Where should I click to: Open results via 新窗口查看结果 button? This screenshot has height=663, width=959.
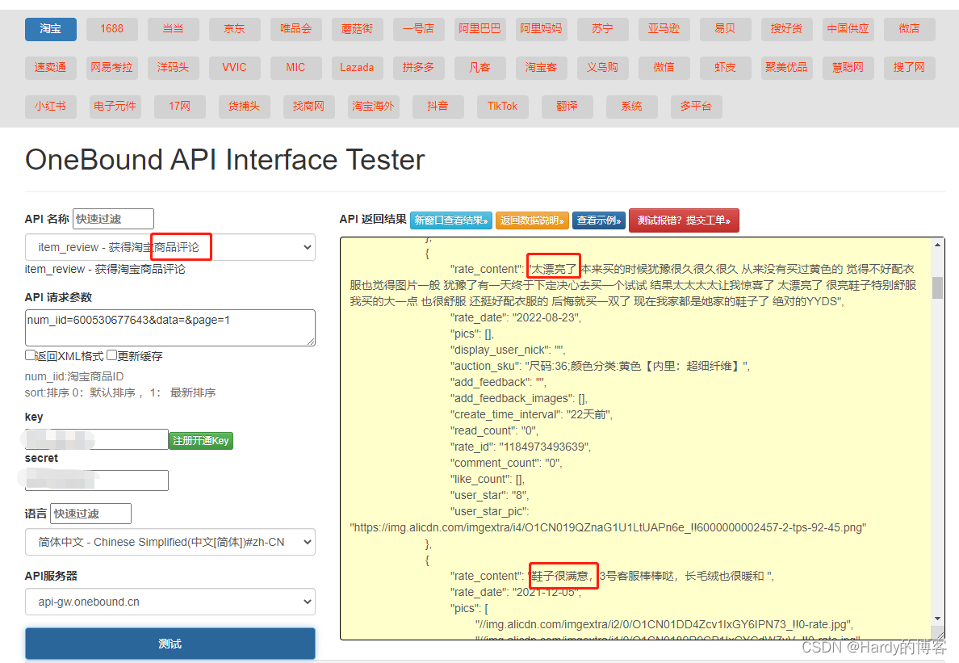[x=451, y=220]
